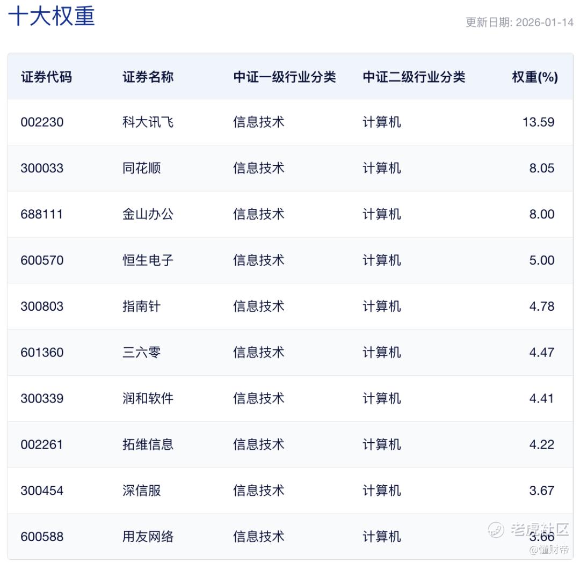
Task: Click the weight value 13.59
Action: point(538,122)
